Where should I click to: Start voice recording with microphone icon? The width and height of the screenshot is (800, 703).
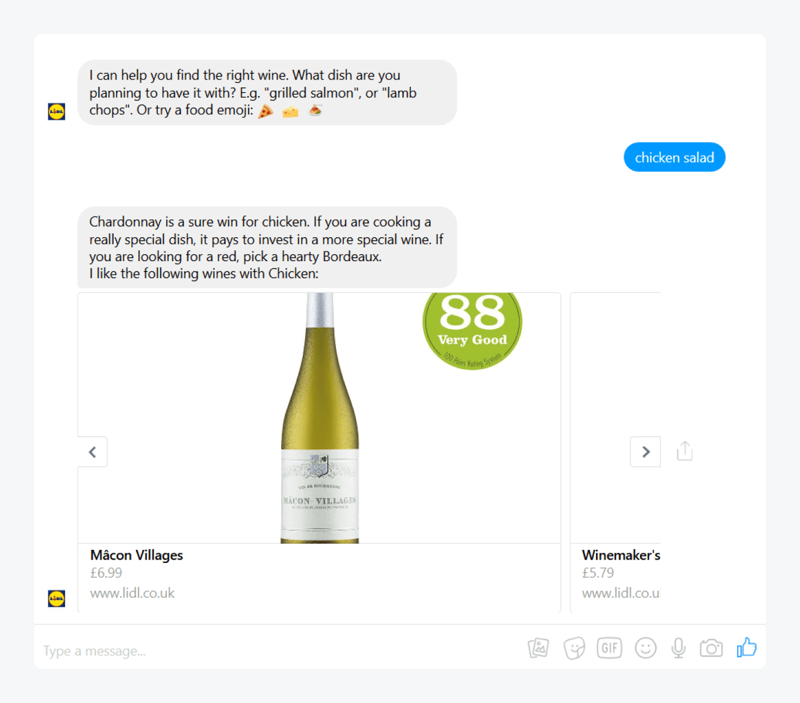tap(678, 648)
